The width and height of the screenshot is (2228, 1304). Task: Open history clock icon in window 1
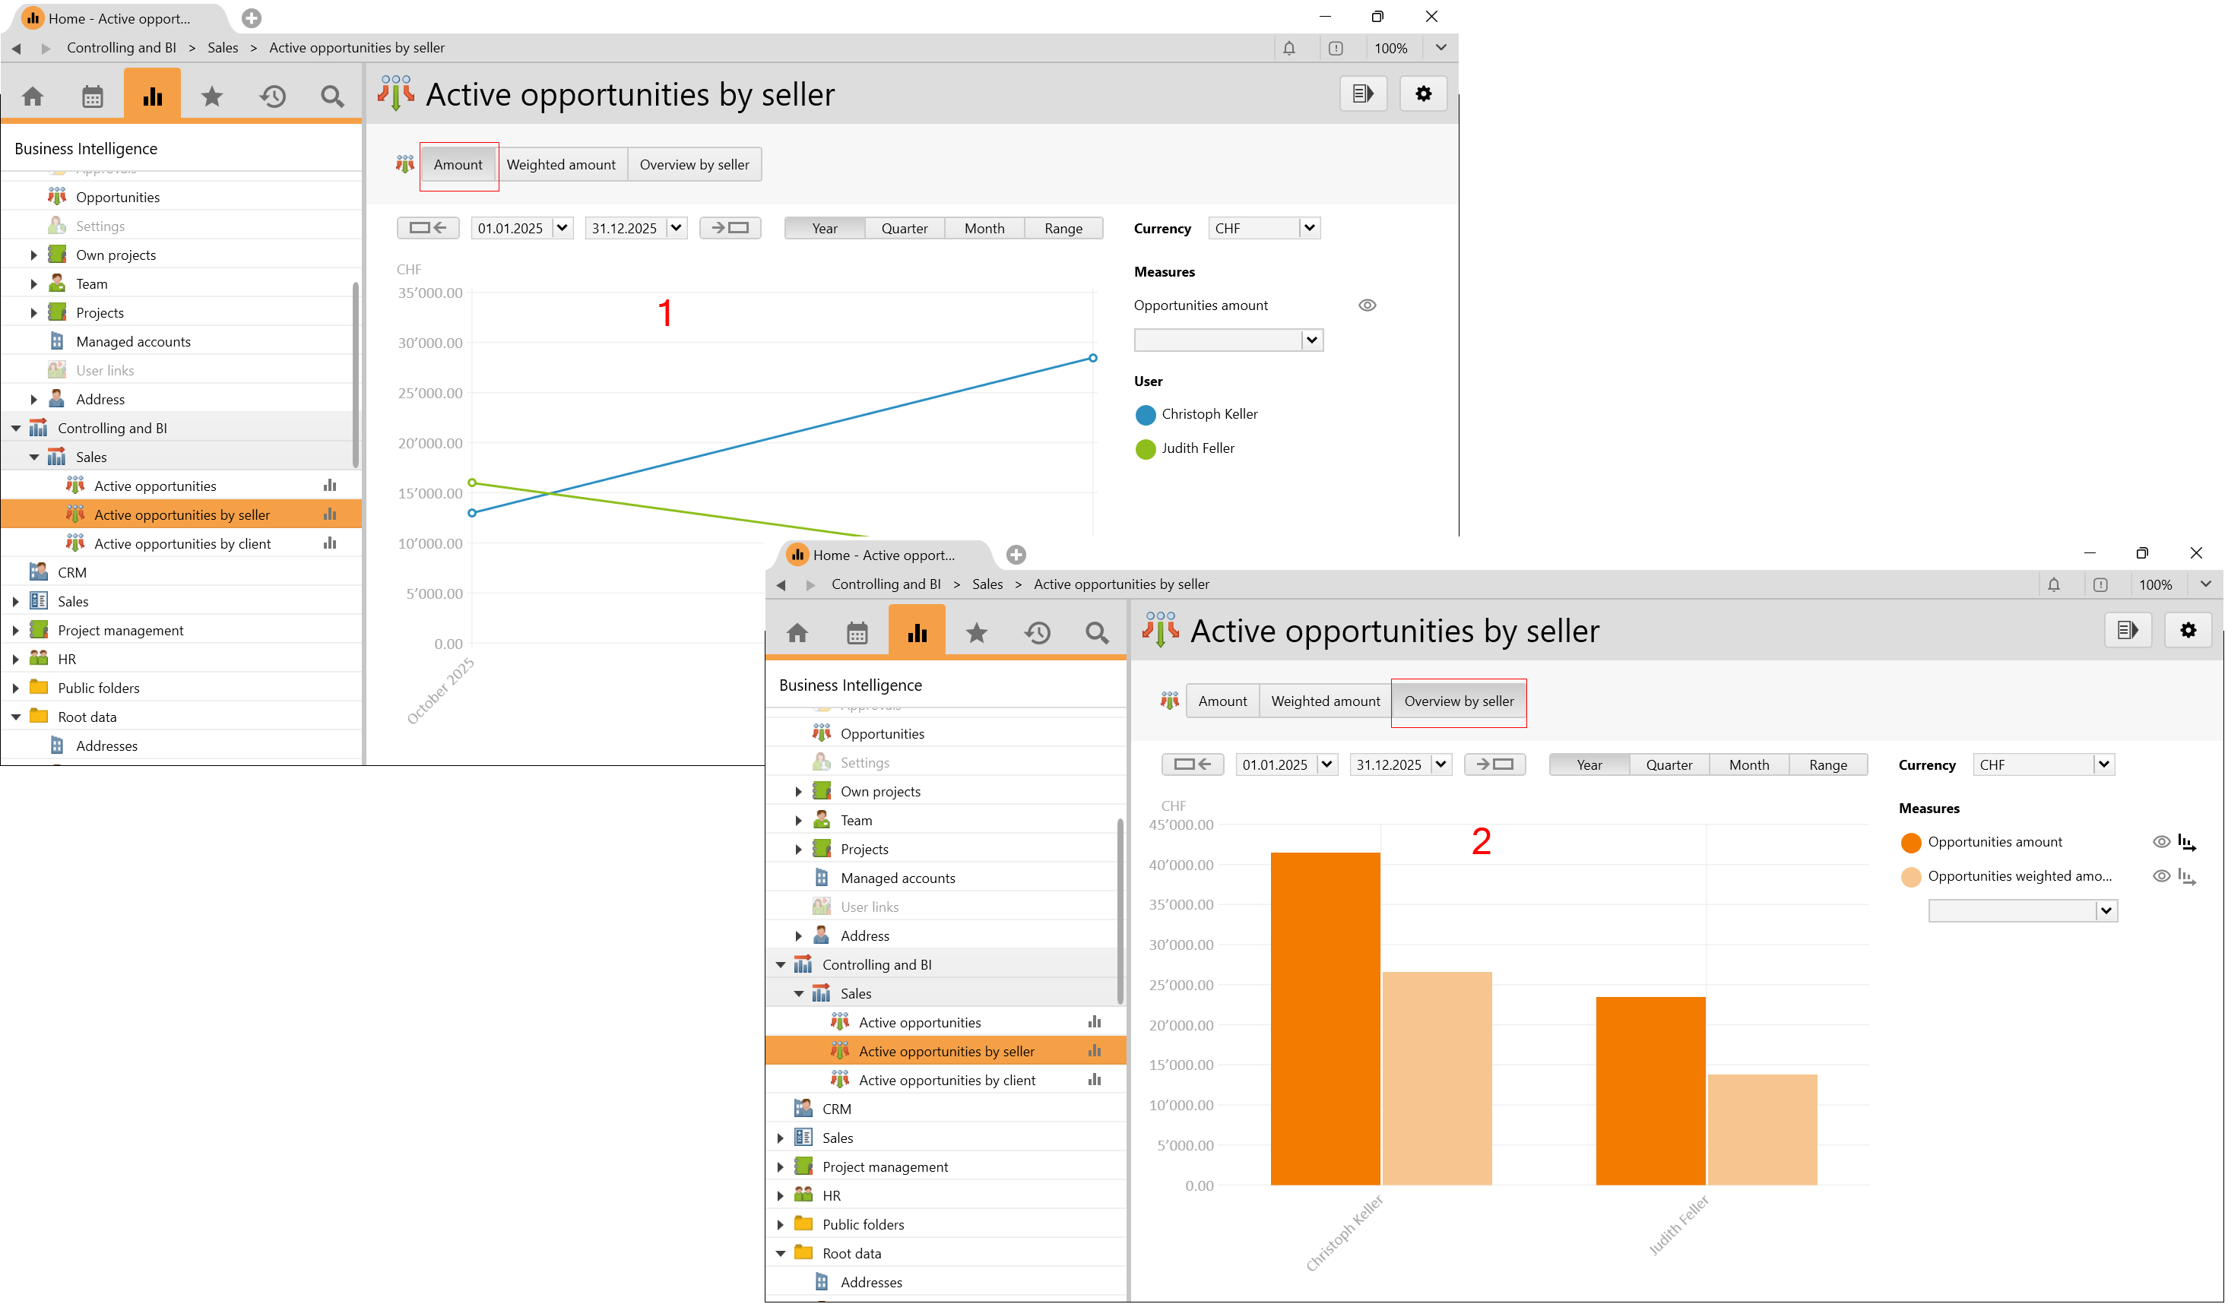pyautogui.click(x=272, y=96)
